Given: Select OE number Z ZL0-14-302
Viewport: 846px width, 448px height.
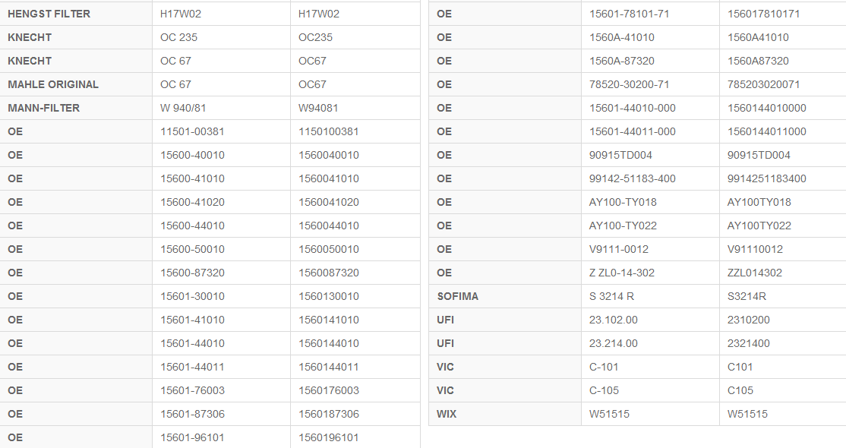Looking at the screenshot, I should tap(622, 273).
